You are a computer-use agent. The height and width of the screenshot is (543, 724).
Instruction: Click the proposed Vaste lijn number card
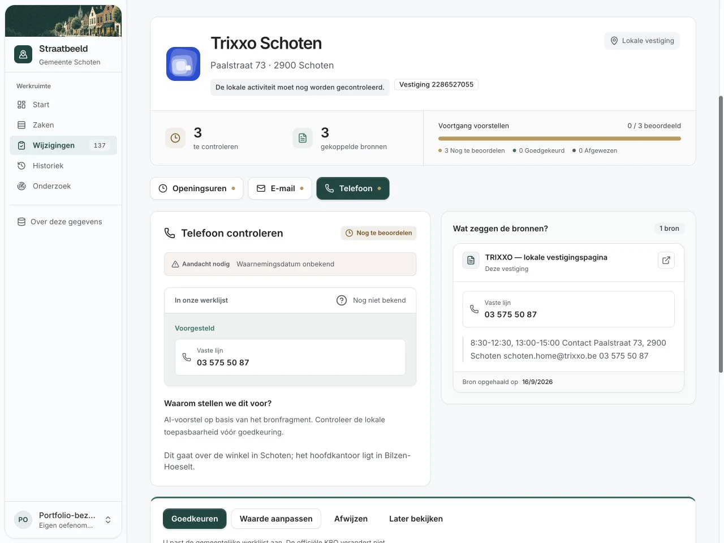coord(290,357)
